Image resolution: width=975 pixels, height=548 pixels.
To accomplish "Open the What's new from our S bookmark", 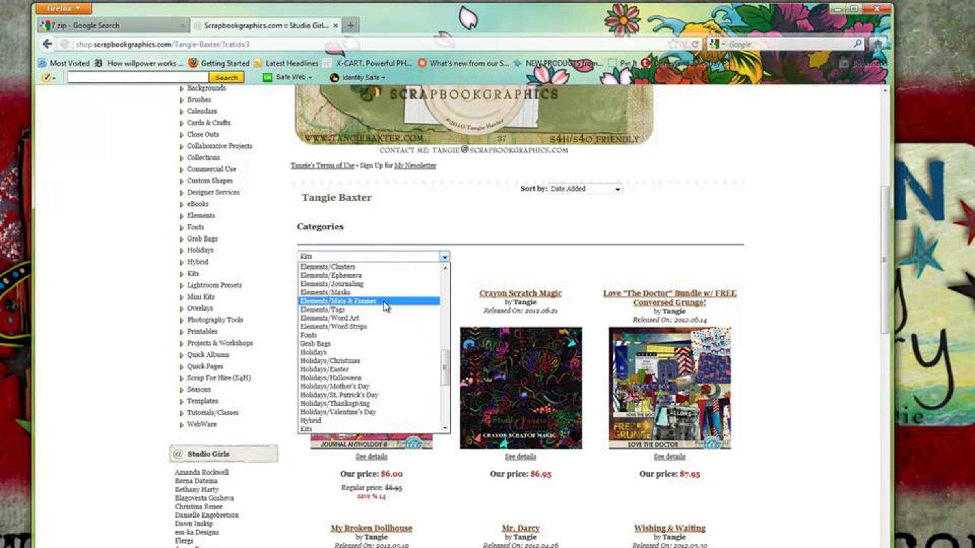I will coord(464,63).
